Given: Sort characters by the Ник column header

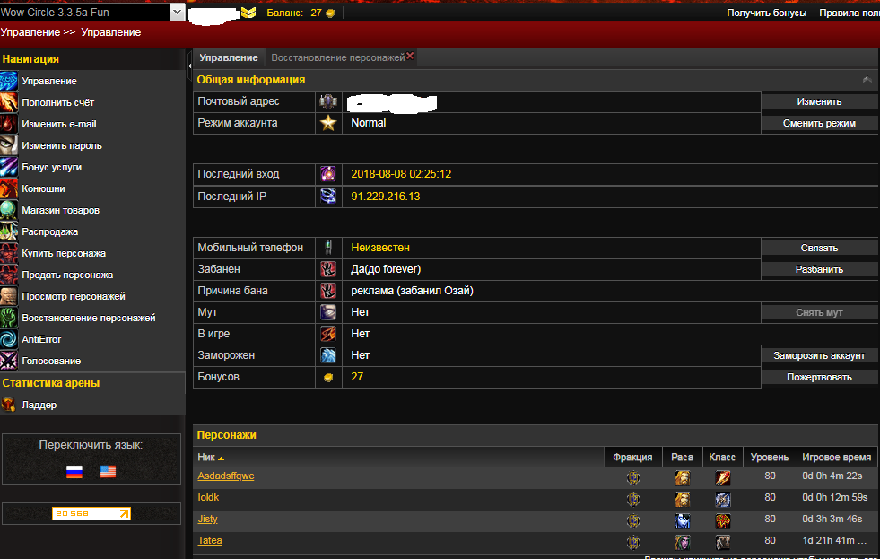Looking at the screenshot, I should (x=211, y=458).
